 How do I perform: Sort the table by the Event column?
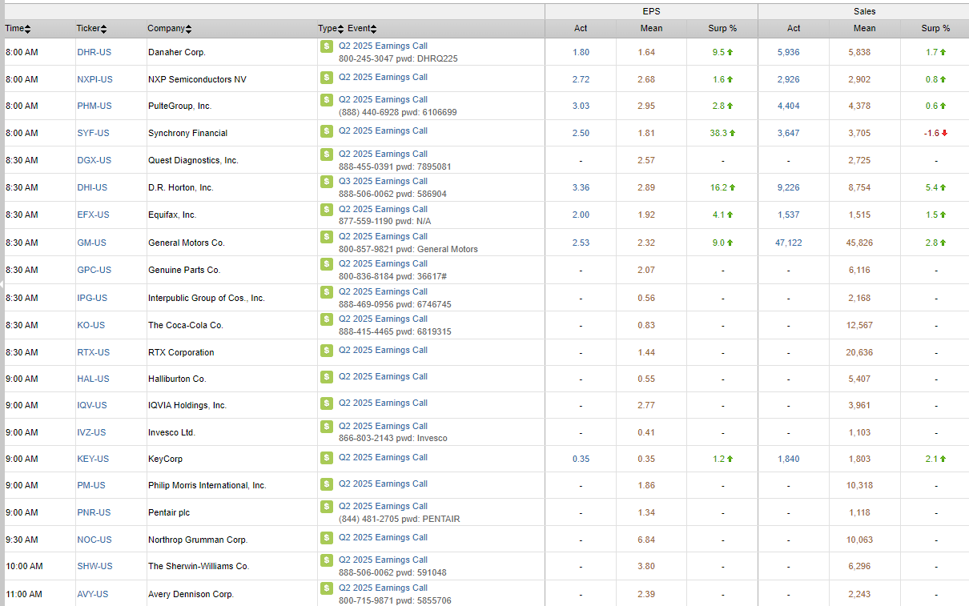pyautogui.click(x=362, y=29)
